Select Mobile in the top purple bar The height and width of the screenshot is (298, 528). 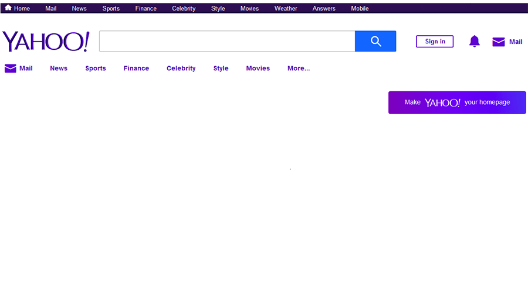tap(360, 9)
